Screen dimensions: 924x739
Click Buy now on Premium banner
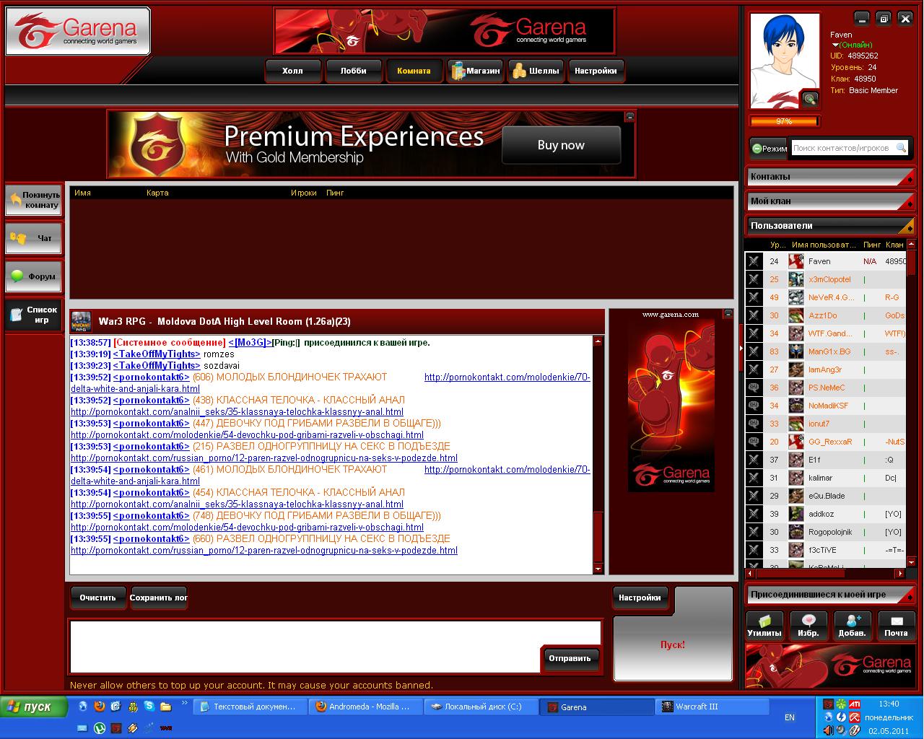[x=561, y=145]
